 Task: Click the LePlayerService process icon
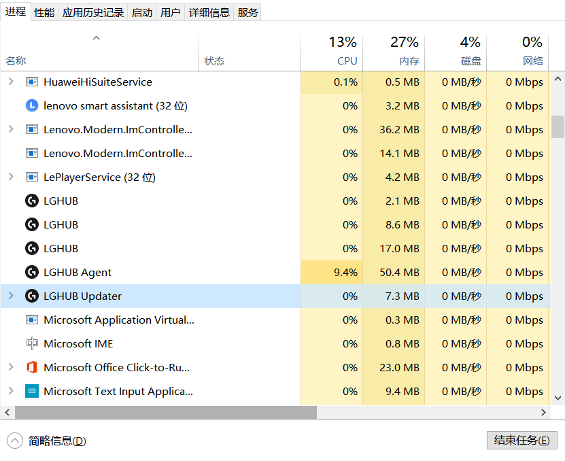(x=32, y=177)
